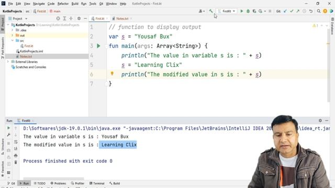Viewport: 335px width, 188px height.
Task: Click run gutter icon beside main function
Action: 98,46
